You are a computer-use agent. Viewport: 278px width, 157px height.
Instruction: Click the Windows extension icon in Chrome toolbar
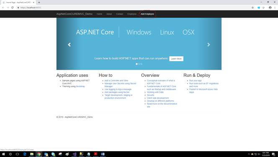pyautogui.click(x=259, y=8)
